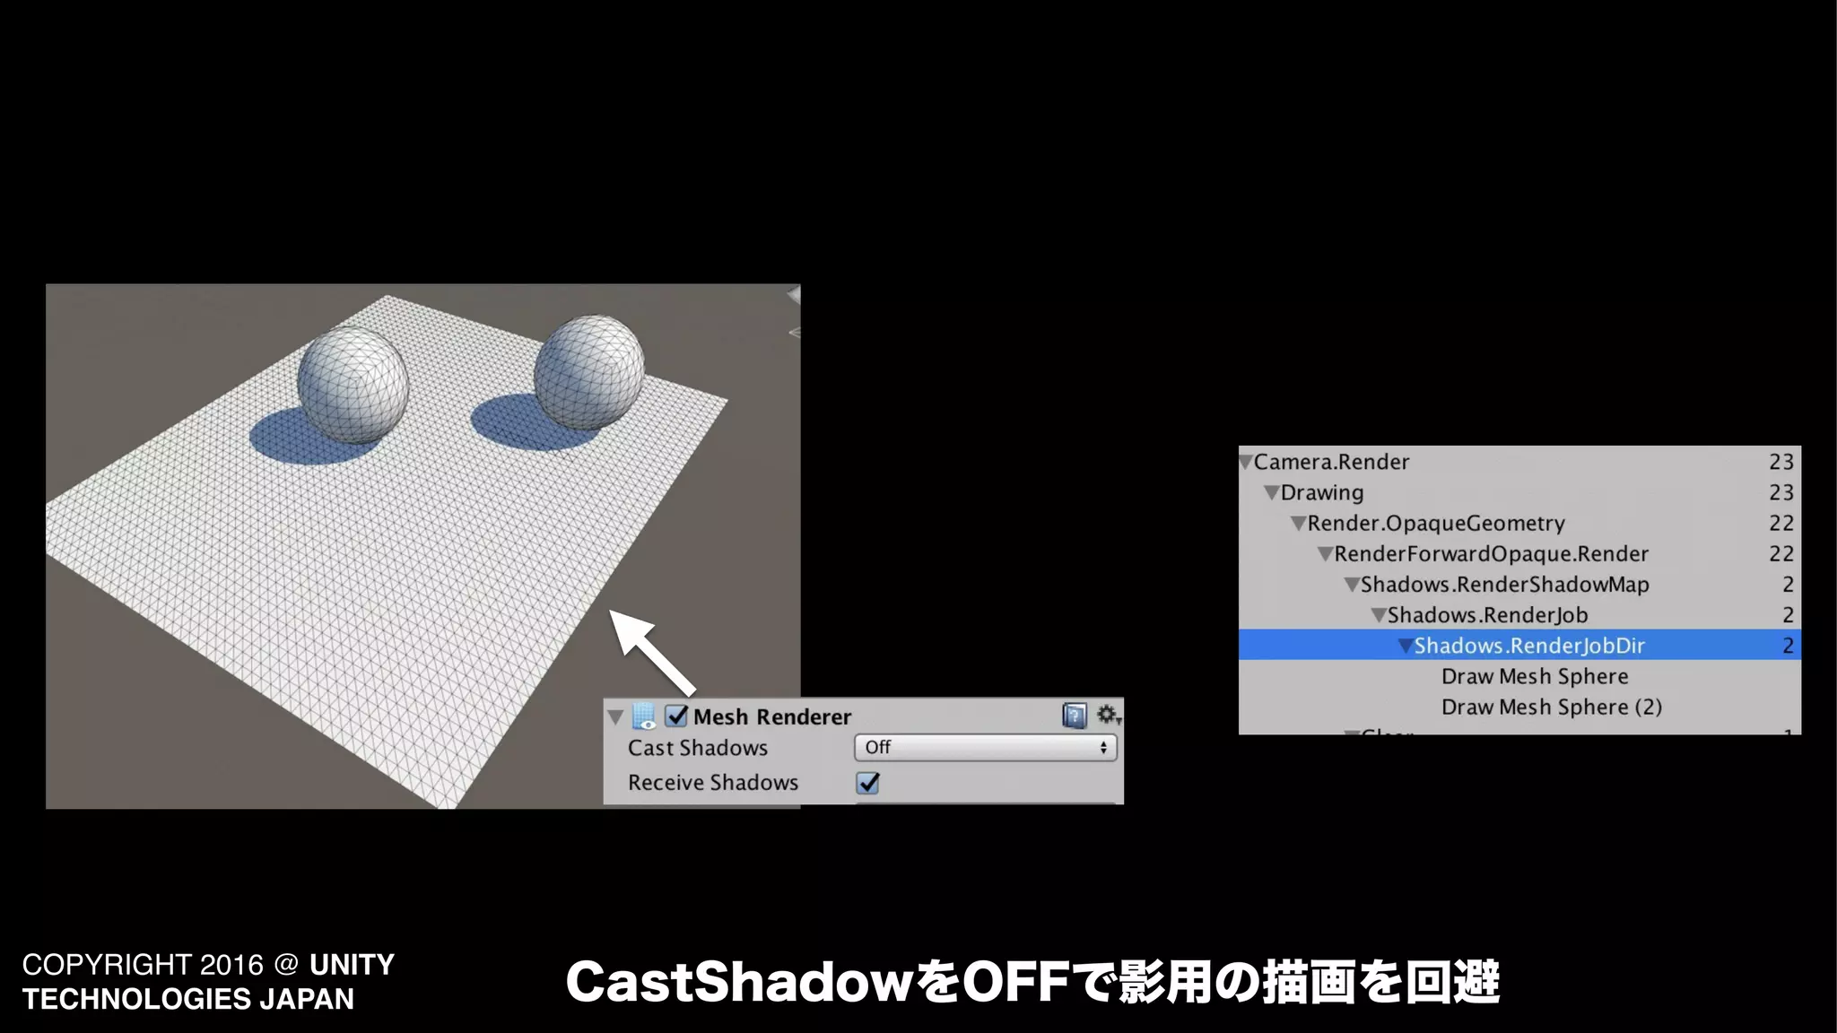Screen dimensions: 1837x1033
Task: Collapse the Drawing row triangle
Action: [1272, 493]
